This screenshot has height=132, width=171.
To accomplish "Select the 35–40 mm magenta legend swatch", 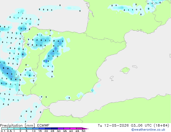I will pyautogui.click(x=67, y=128).
